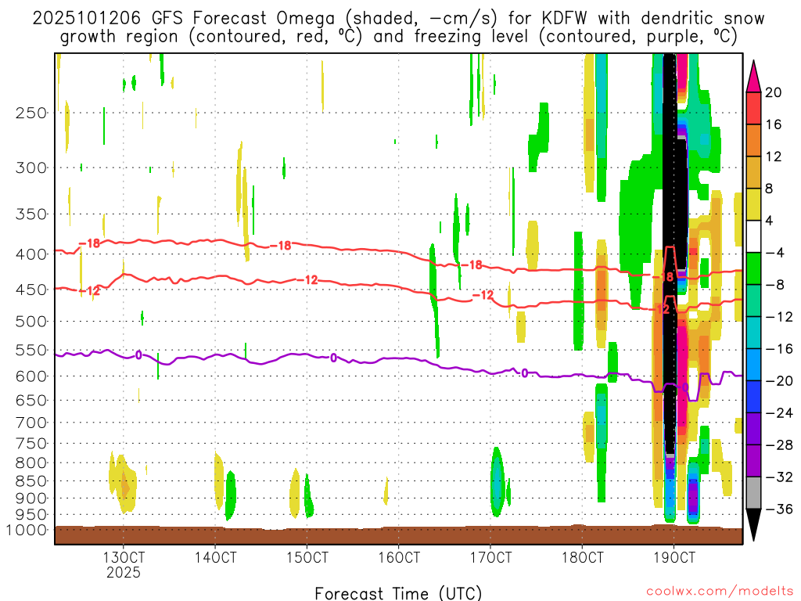Click the colorbar value label −24
Image resolution: width=801 pixels, height=601 pixels.
(x=779, y=413)
